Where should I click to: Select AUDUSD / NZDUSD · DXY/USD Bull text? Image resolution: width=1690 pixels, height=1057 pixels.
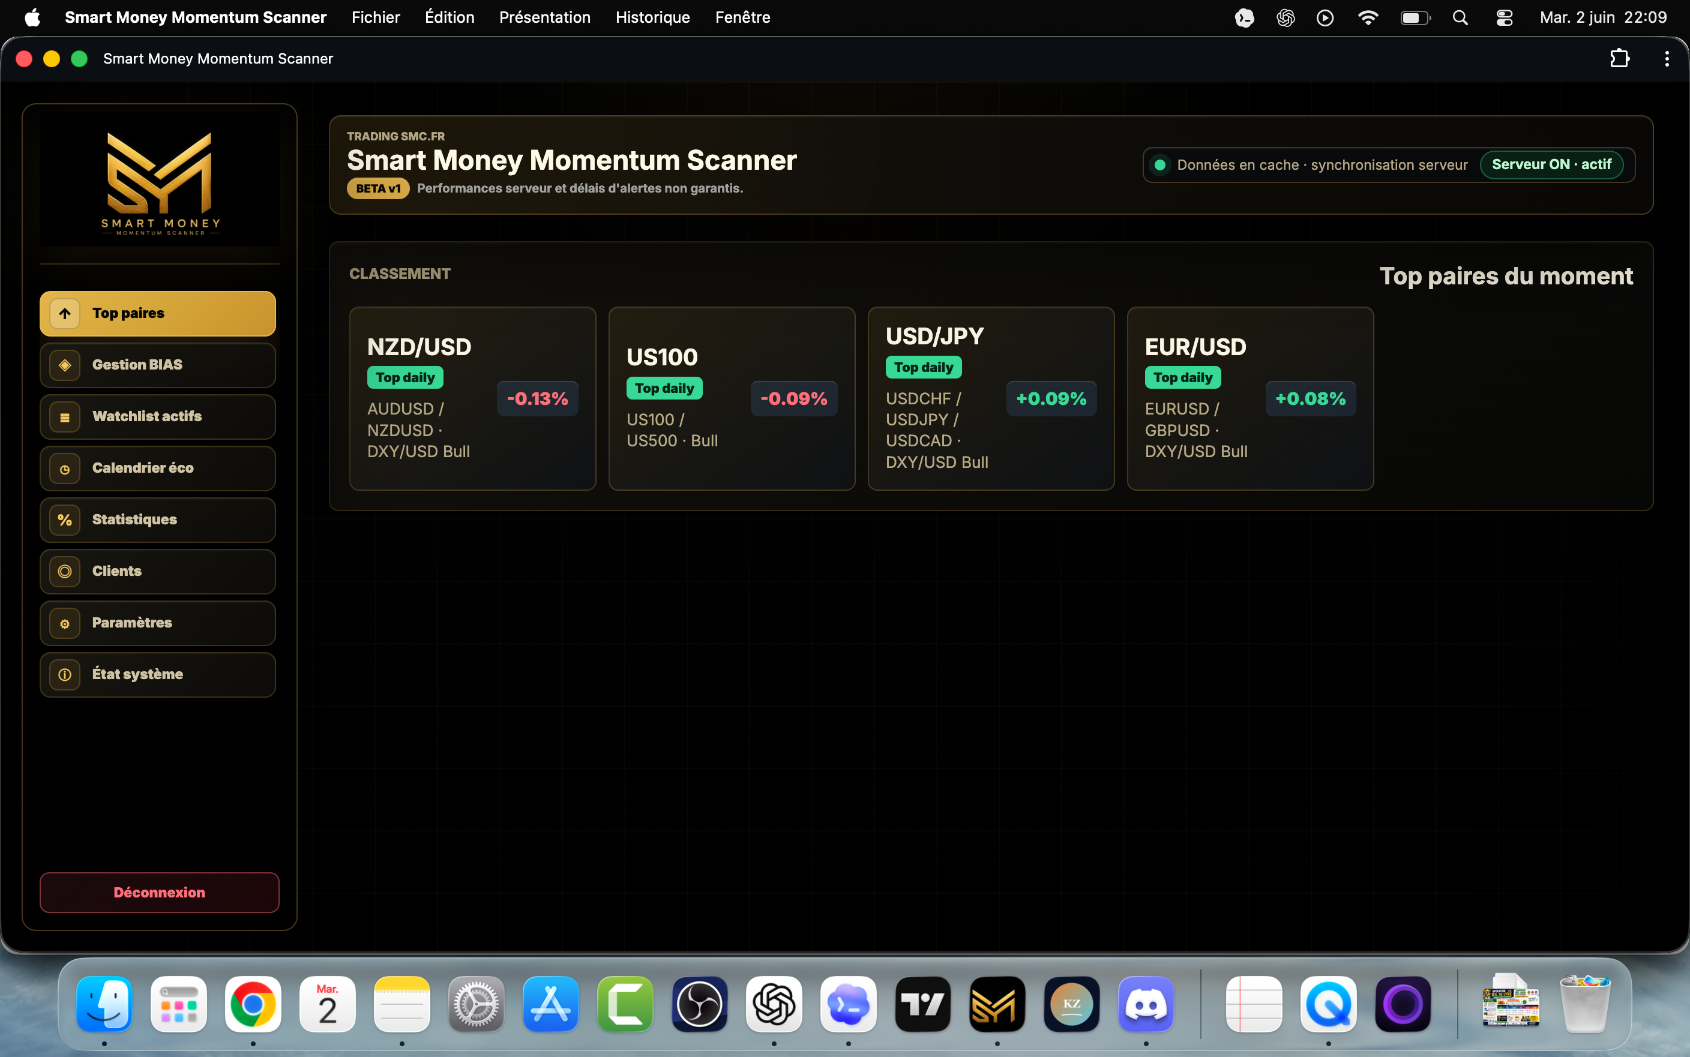pyautogui.click(x=418, y=430)
